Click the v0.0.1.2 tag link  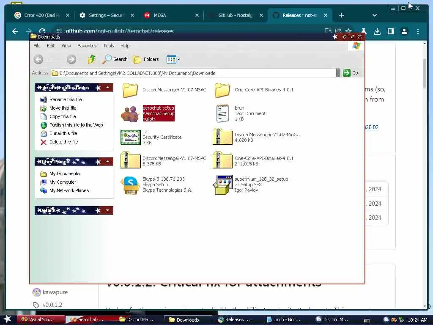click(52, 305)
